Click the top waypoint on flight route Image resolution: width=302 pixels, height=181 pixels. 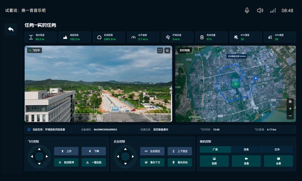237,64
